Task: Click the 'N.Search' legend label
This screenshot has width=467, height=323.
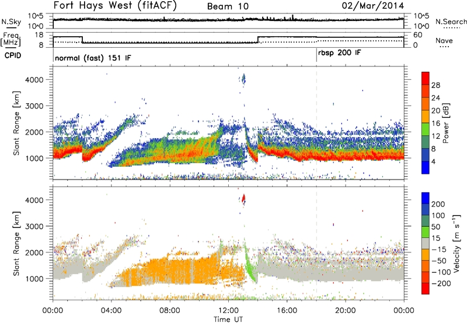Action: coord(451,22)
